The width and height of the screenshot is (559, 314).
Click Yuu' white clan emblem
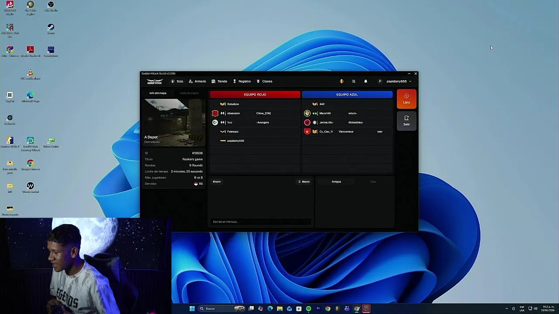[x=215, y=123]
